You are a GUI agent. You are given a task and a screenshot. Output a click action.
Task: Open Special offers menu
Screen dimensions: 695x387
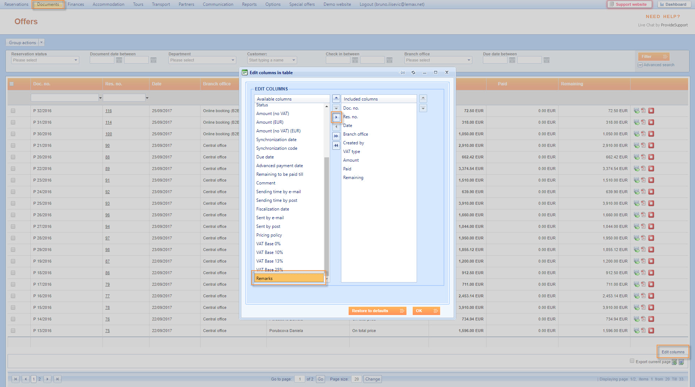point(302,4)
